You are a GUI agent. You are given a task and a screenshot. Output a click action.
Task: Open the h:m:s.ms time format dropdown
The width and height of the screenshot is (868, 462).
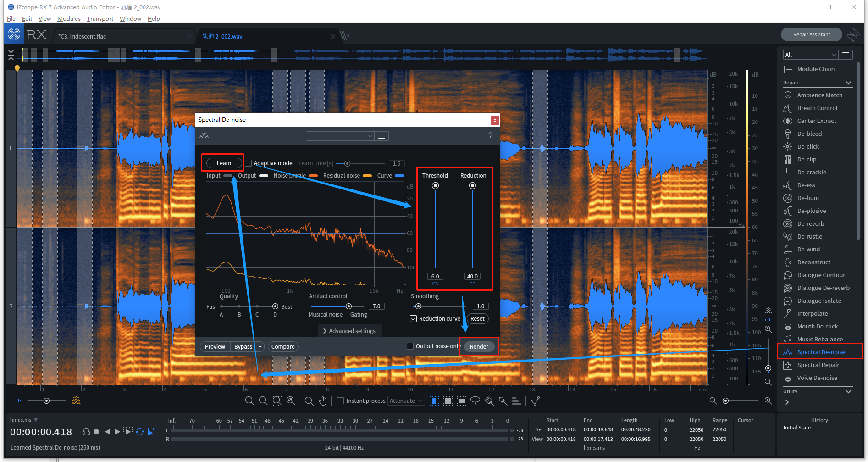tap(24, 420)
